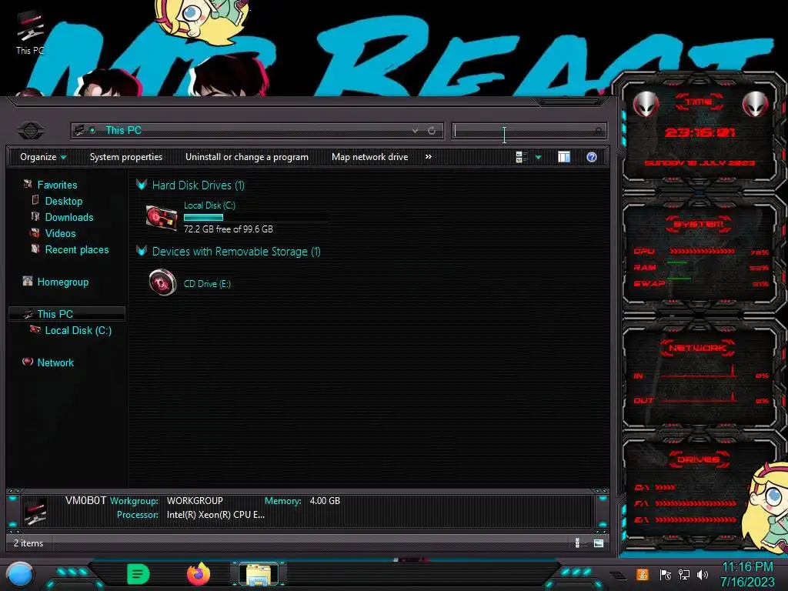Viewport: 788px width, 591px height.
Task: Click the search magnifier icon
Action: point(597,131)
